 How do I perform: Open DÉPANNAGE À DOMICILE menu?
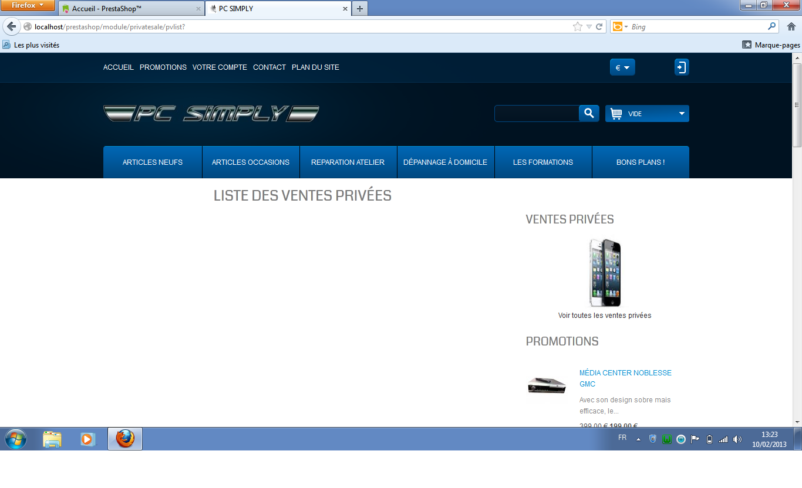tap(446, 162)
